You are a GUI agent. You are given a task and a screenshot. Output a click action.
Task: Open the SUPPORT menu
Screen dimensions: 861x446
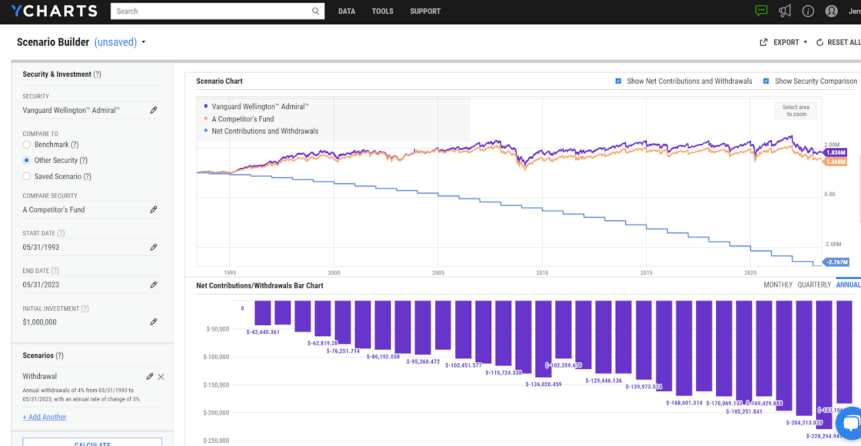(x=425, y=11)
